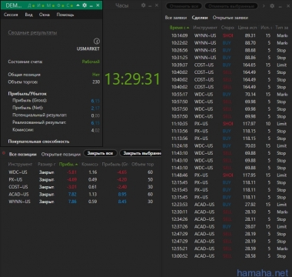Select 13:00:52 ACAD~US trade row
The image size is (292, 277).
(230, 256)
